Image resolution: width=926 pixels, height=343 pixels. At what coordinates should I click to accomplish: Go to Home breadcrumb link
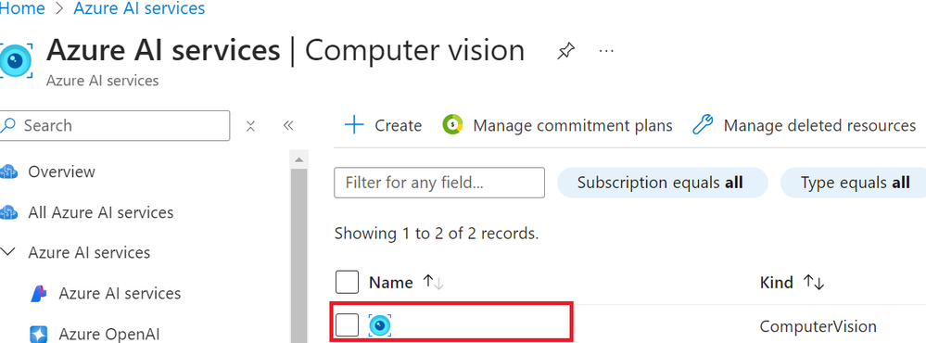(22, 8)
